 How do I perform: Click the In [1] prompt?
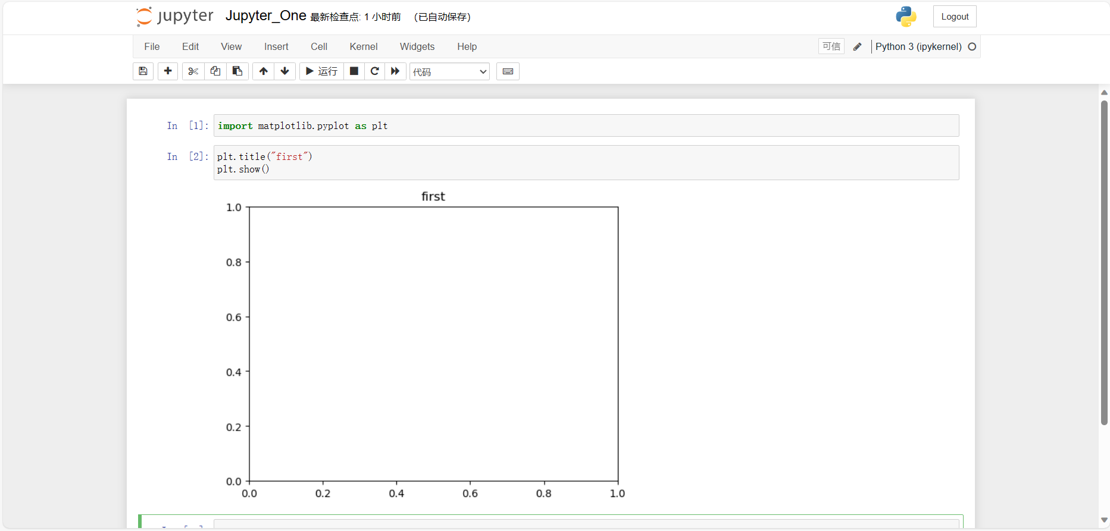pos(187,125)
